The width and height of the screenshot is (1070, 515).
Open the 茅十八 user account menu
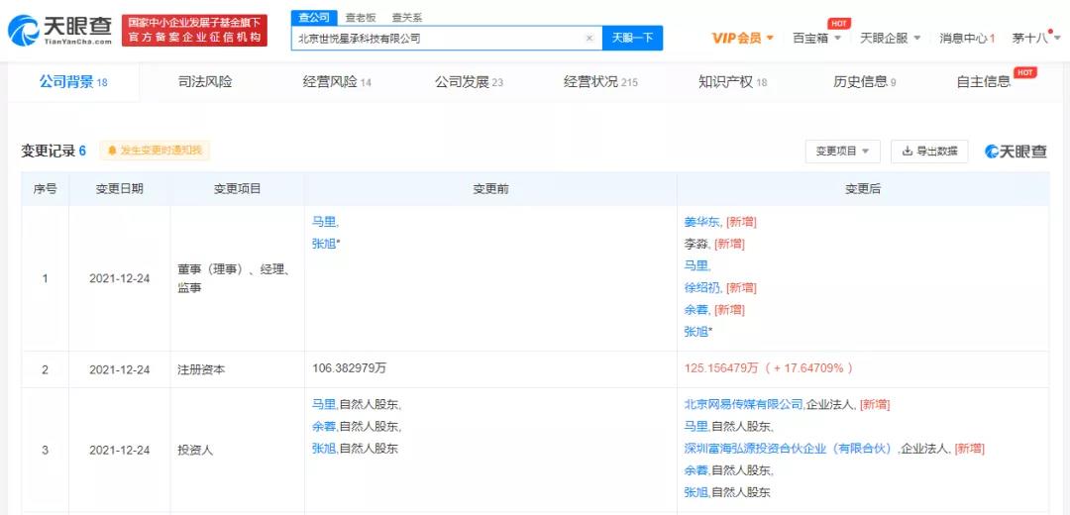click(x=1035, y=39)
